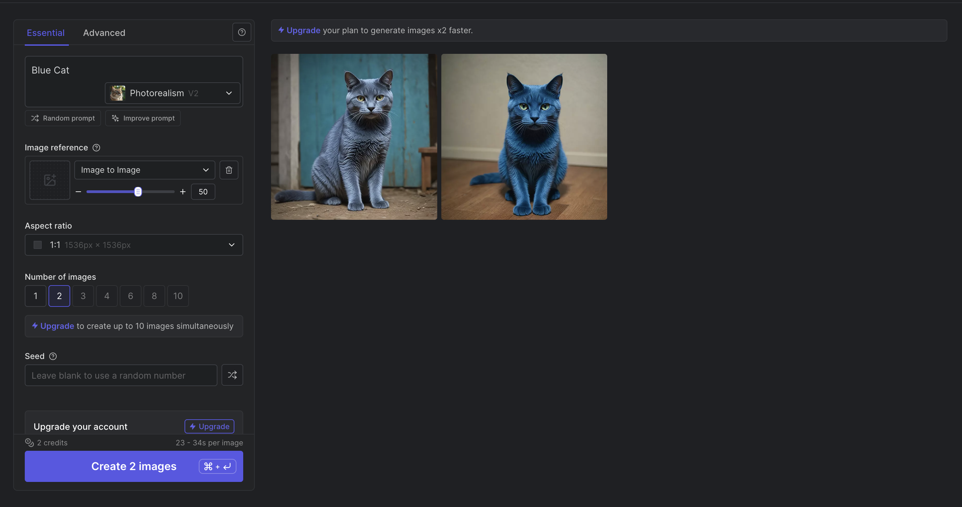Decrease image reference strength with minus icon
The width and height of the screenshot is (962, 507).
pyautogui.click(x=78, y=192)
